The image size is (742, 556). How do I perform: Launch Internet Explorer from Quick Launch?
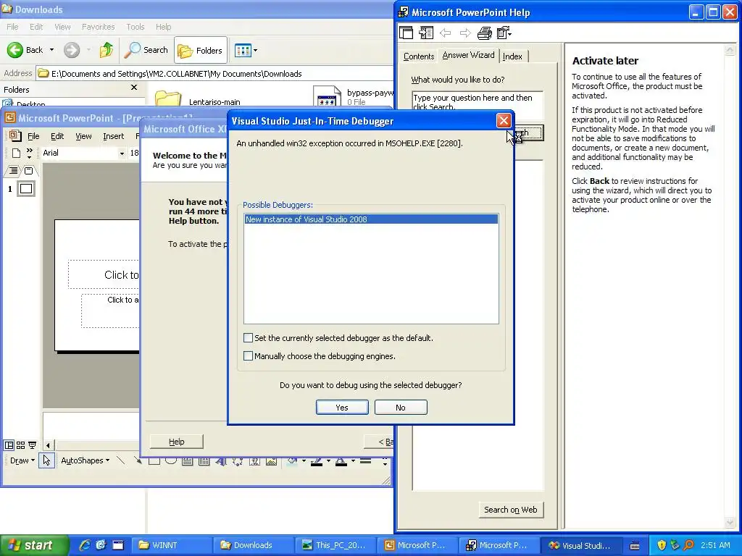click(x=85, y=545)
